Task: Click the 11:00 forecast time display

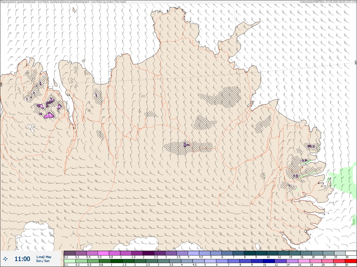Action: tap(22, 259)
